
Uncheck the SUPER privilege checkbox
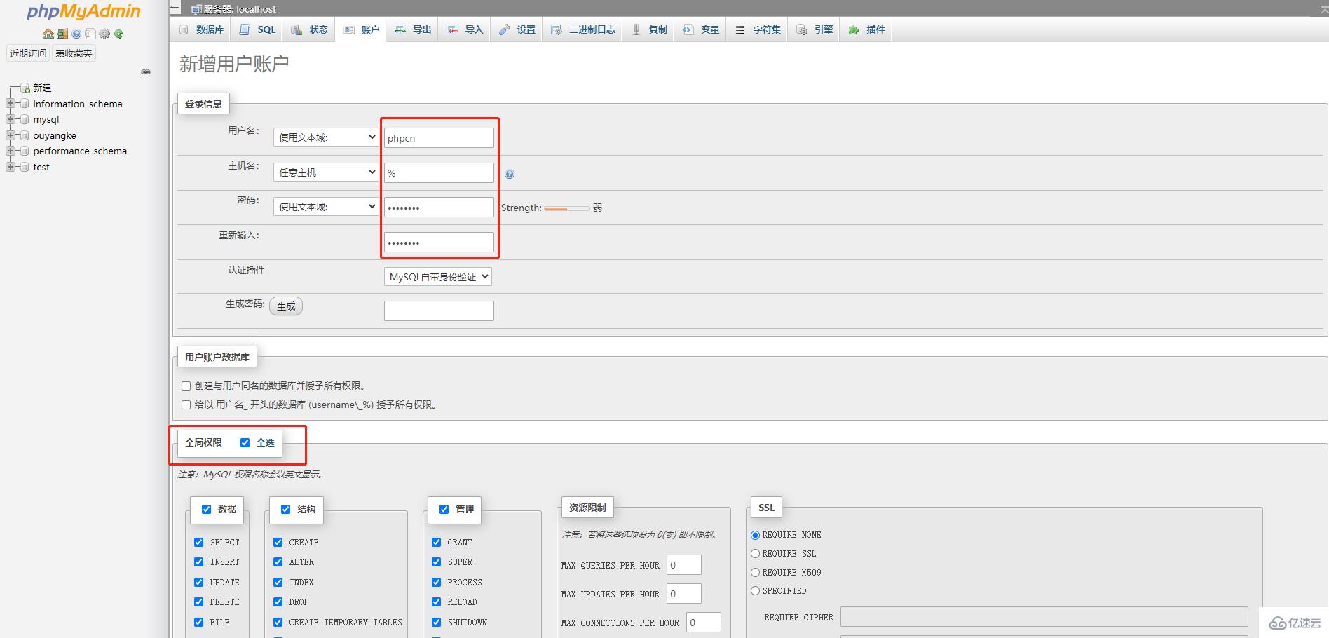pos(436,562)
